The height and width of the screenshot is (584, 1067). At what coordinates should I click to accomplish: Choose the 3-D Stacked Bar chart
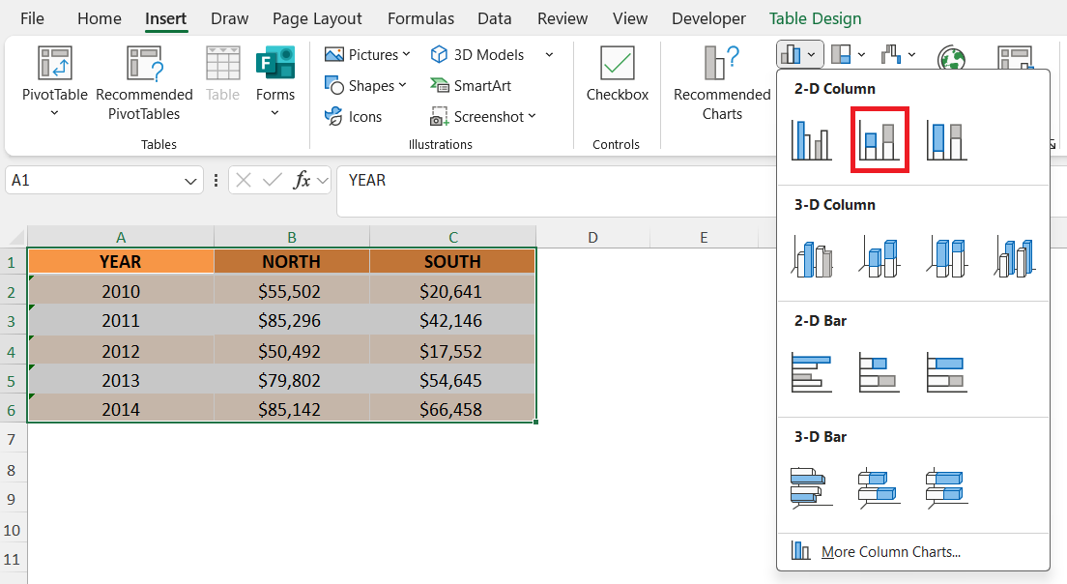click(879, 488)
